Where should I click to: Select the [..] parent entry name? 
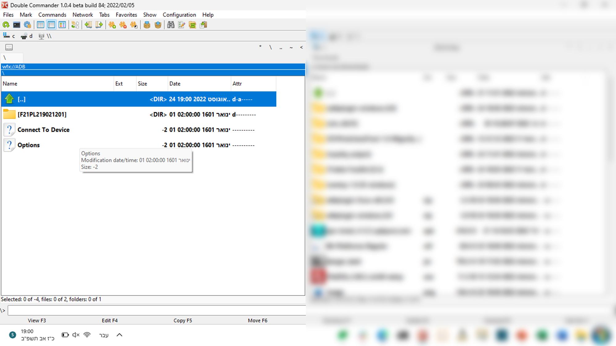(22, 99)
